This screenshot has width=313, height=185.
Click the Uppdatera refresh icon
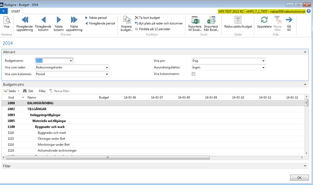[264, 20]
